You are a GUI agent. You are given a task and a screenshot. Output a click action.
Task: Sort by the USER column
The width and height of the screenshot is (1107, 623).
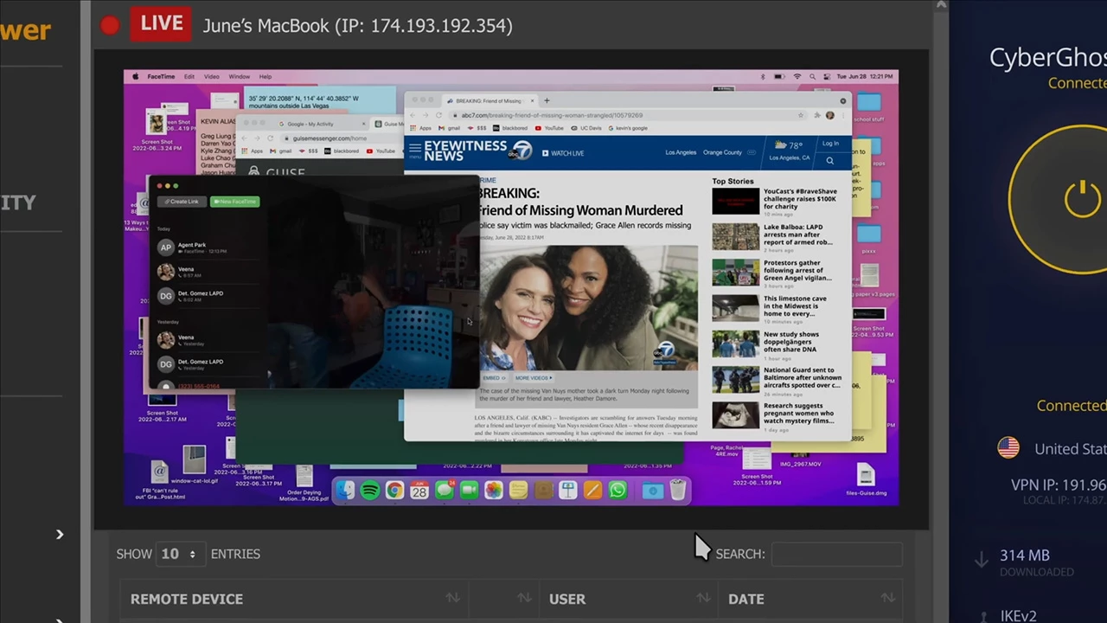point(629,599)
